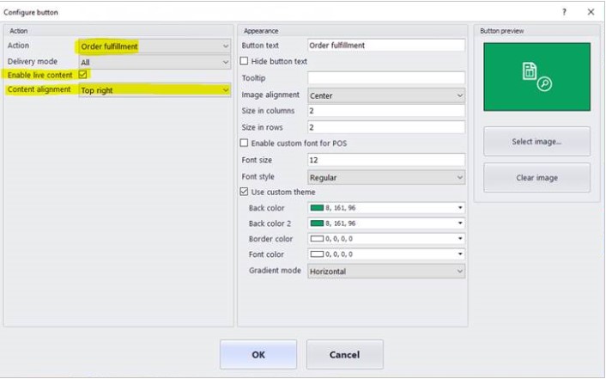Open the Image alignment dropdown

tap(386, 95)
